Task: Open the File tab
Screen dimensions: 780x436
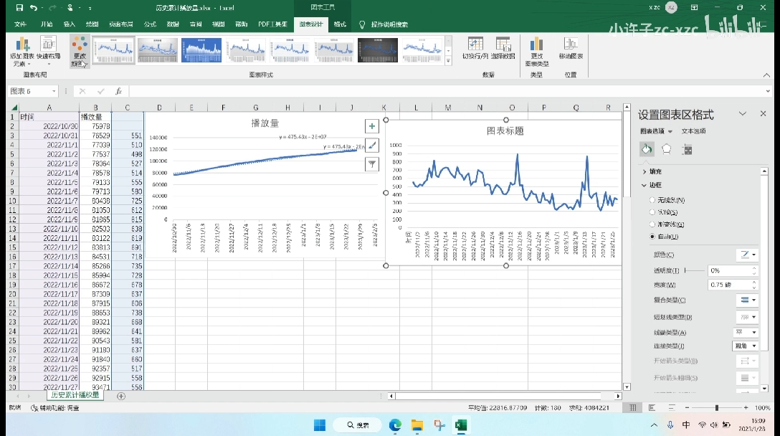Action: click(20, 24)
